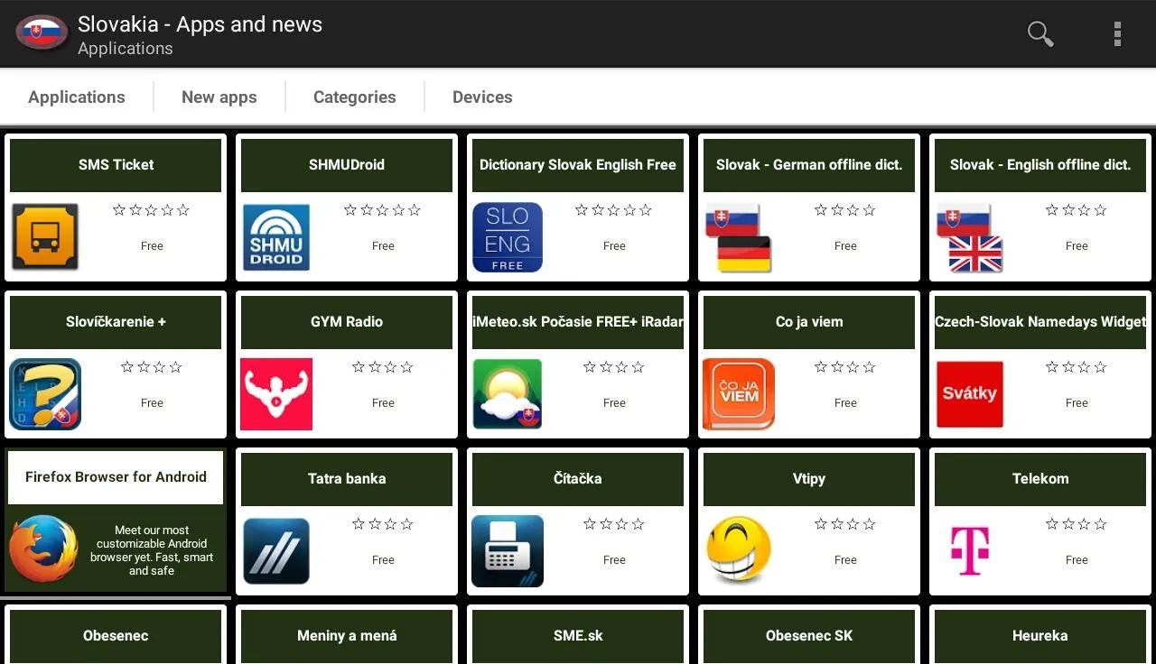1156x664 pixels.
Task: Tap the Slovak-German flags icon
Action: 738,238
